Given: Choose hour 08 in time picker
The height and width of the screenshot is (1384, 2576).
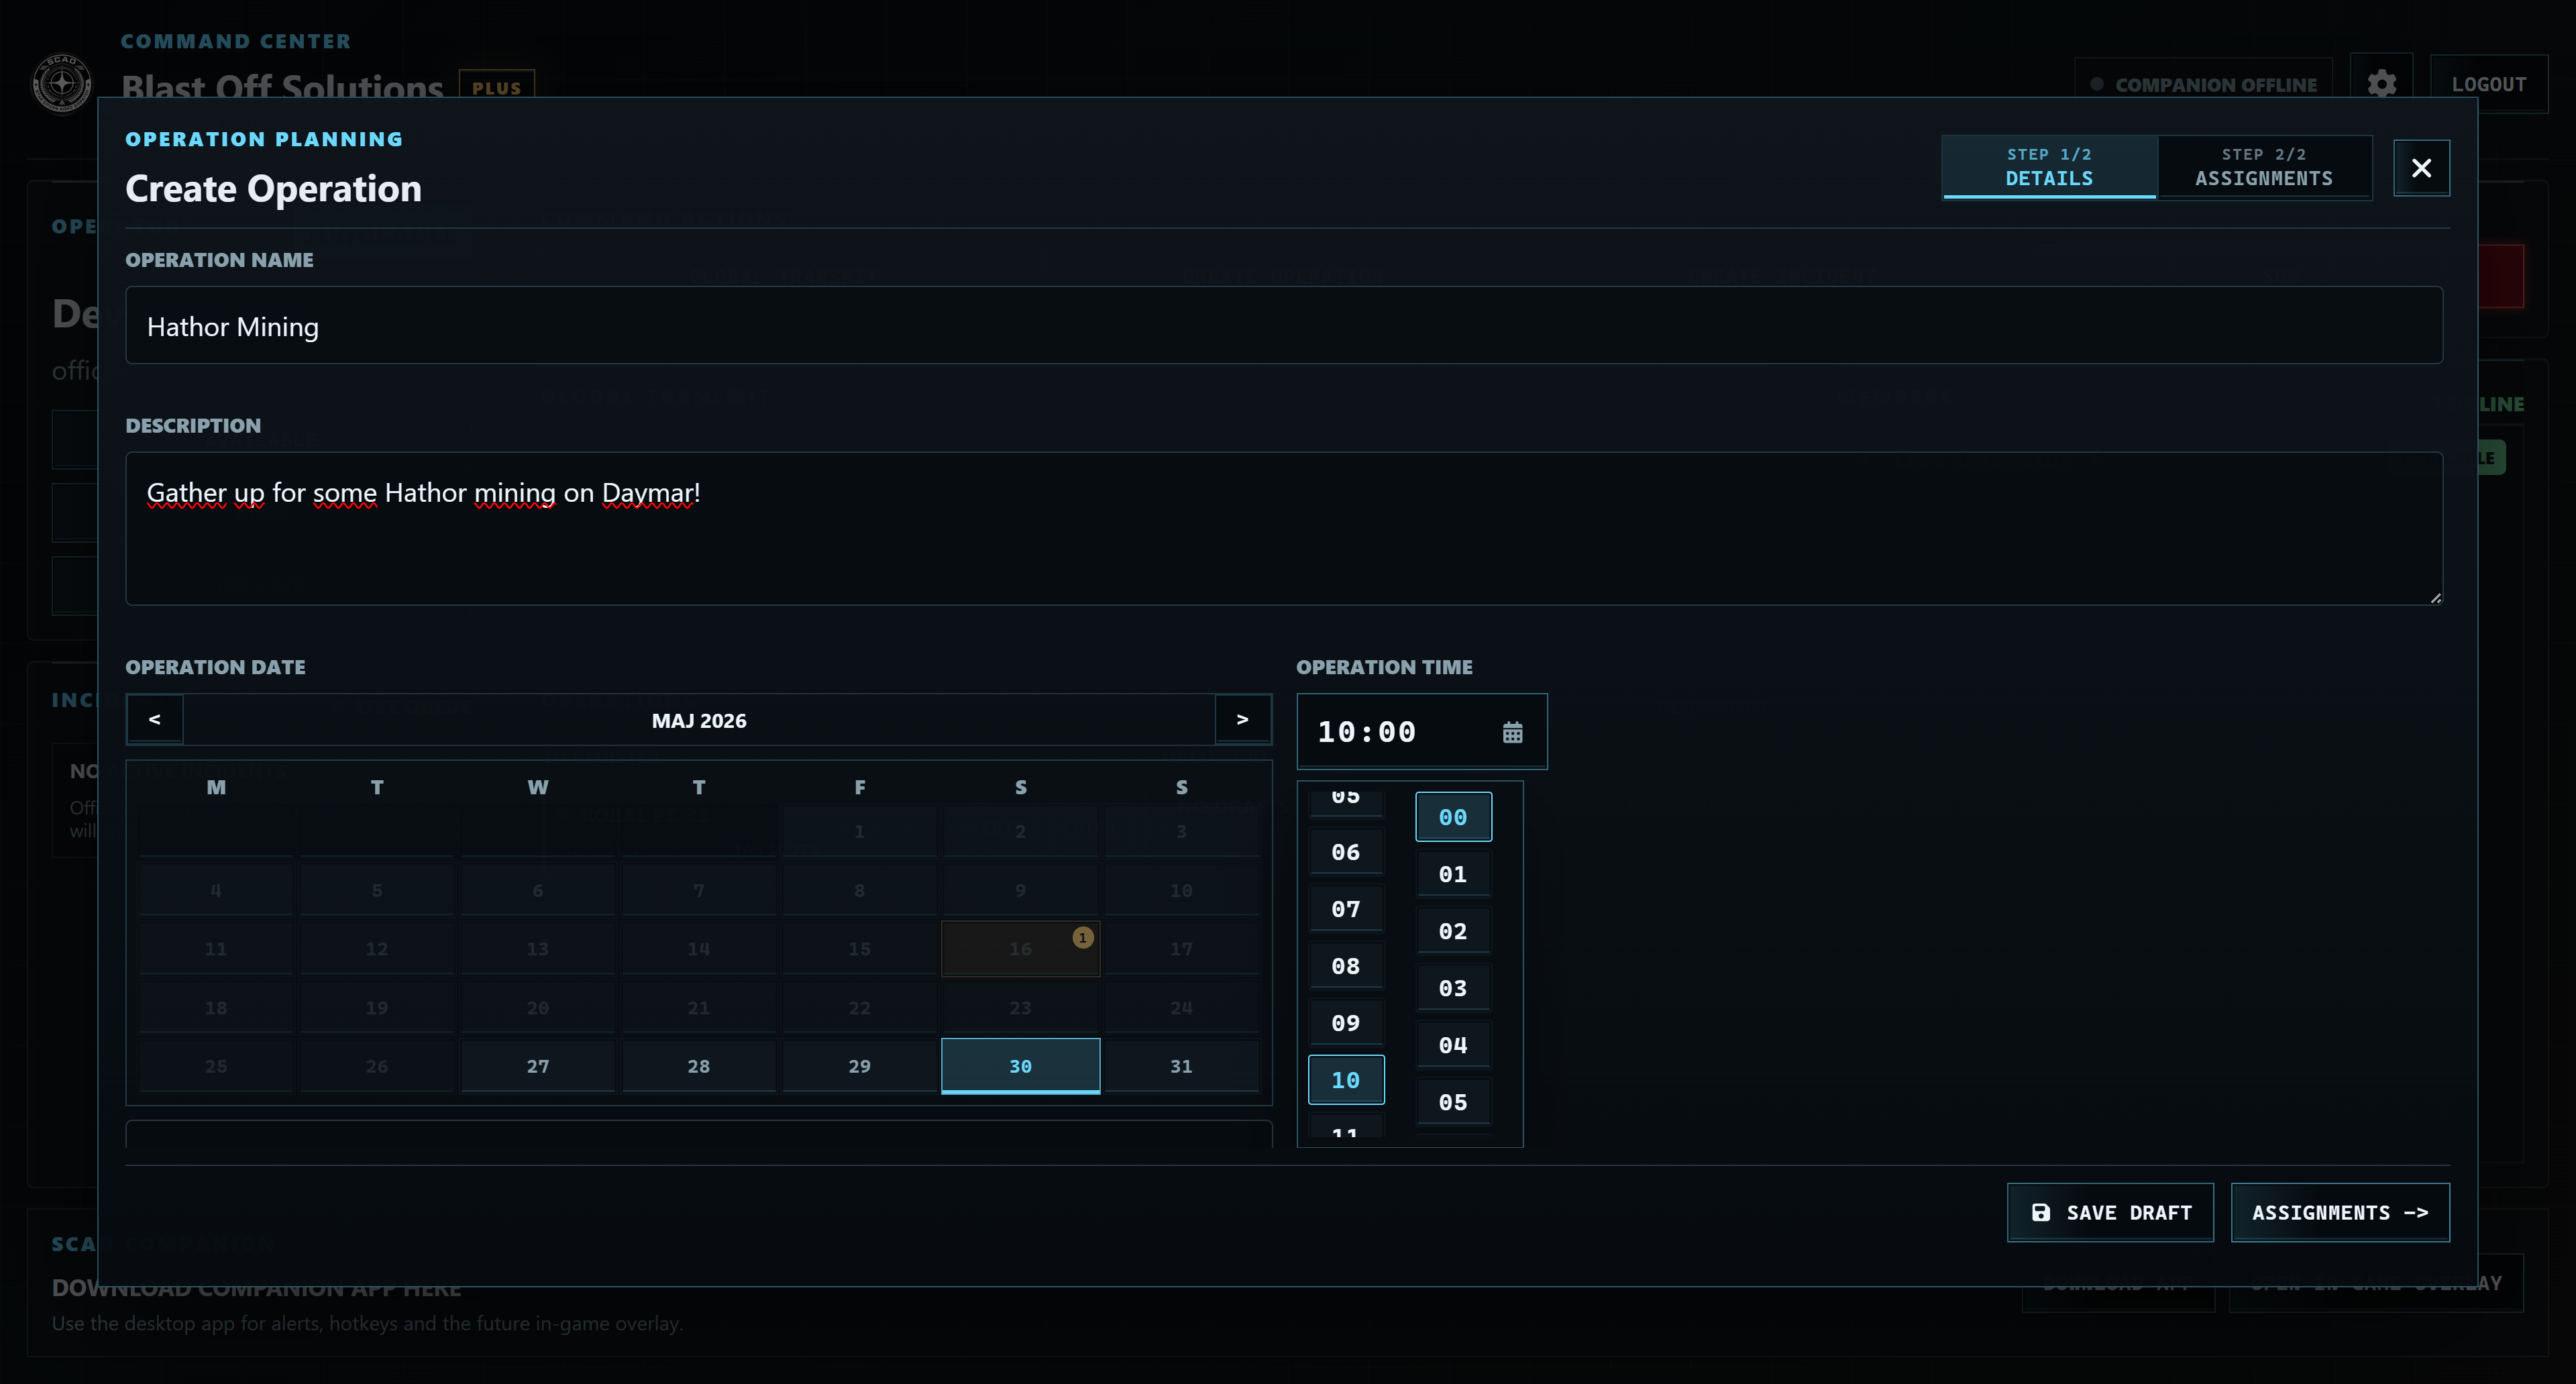Looking at the screenshot, I should tap(1346, 966).
